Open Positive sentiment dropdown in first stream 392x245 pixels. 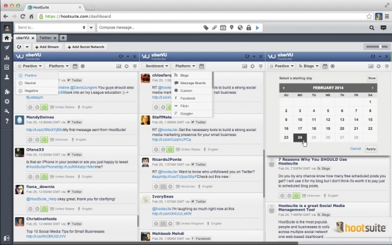click(x=30, y=66)
